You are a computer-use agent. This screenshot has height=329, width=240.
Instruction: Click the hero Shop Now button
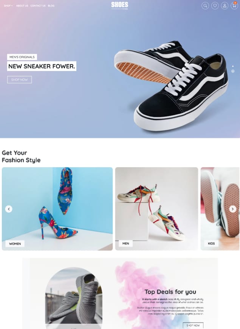pyautogui.click(x=19, y=80)
